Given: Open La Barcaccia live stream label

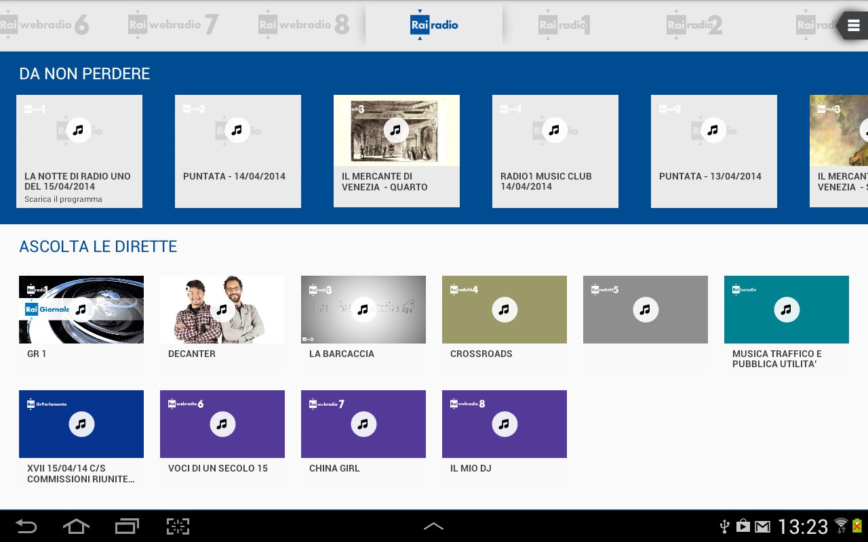Looking at the screenshot, I should 342,354.
